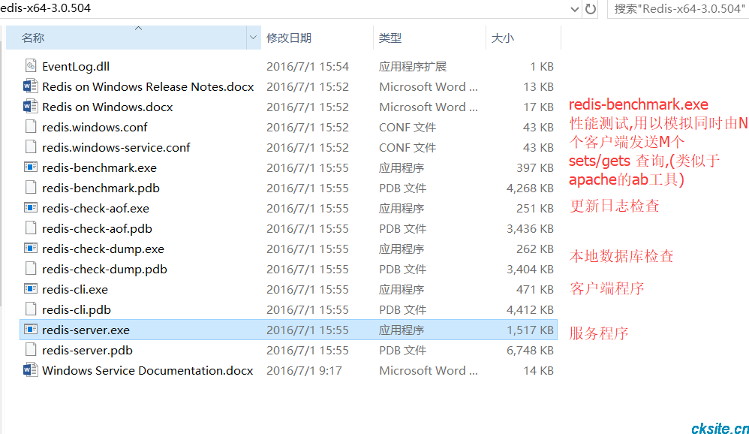Click the redis-cli.pdb file icon
The image size is (749, 434).
click(x=31, y=309)
